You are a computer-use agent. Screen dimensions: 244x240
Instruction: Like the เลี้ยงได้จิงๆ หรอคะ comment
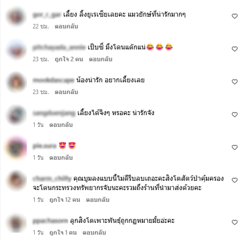coord(235,115)
